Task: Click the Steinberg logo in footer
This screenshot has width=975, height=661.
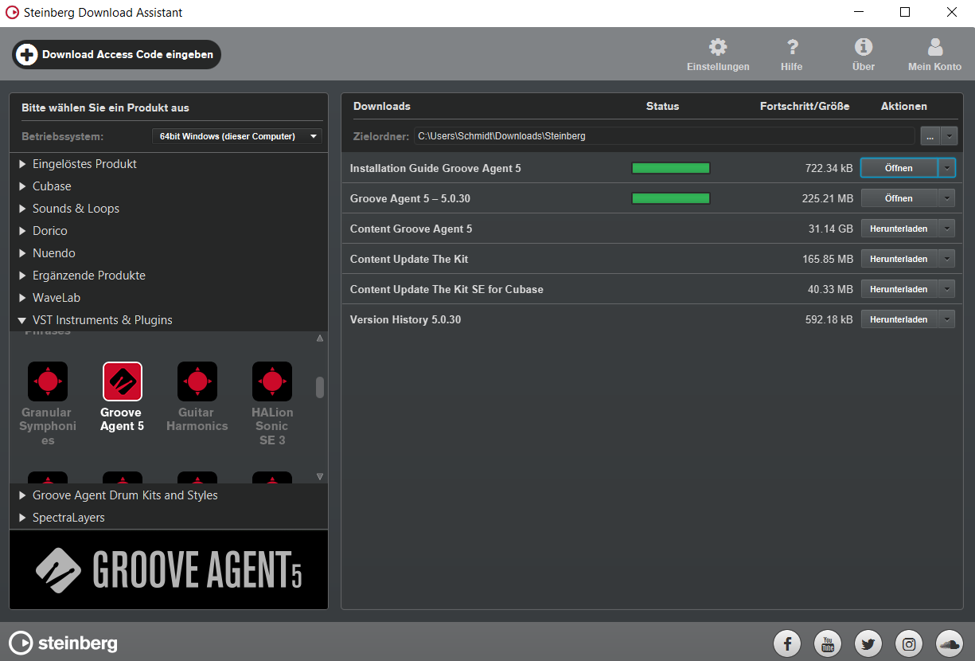Action: click(63, 643)
